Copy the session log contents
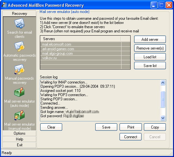Screen dimensions: 174x157 tap(155, 127)
